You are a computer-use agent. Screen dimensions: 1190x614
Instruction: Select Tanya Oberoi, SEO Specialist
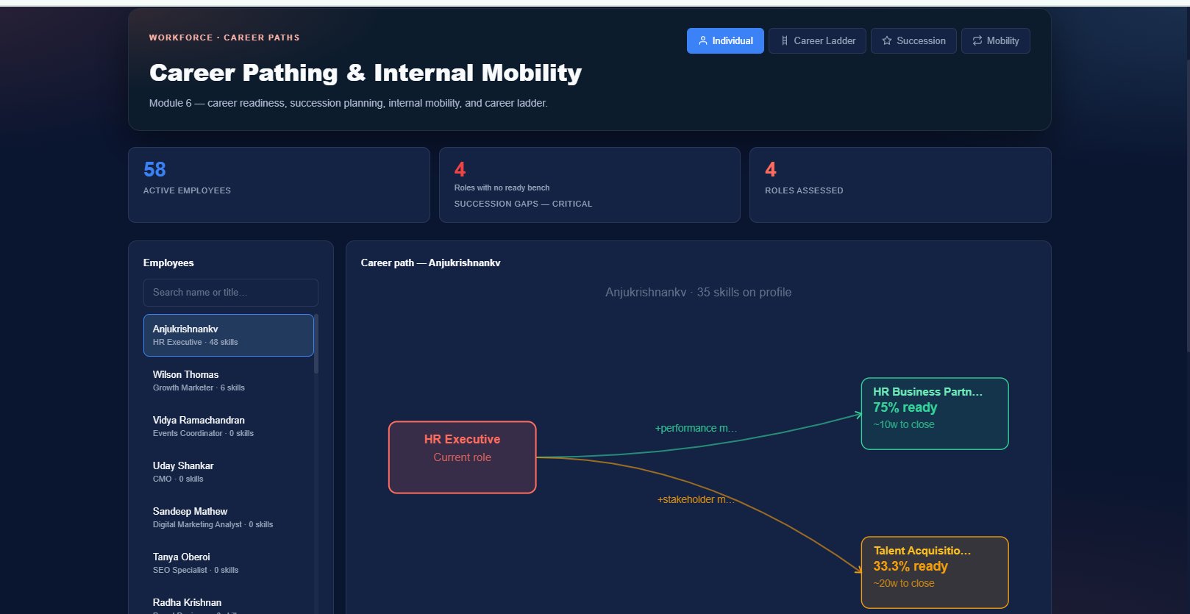pos(229,563)
